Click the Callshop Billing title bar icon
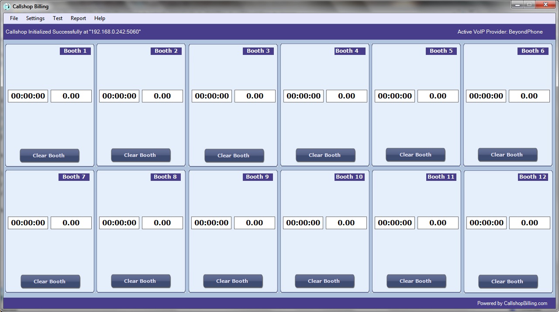The height and width of the screenshot is (312, 559). 7,7
